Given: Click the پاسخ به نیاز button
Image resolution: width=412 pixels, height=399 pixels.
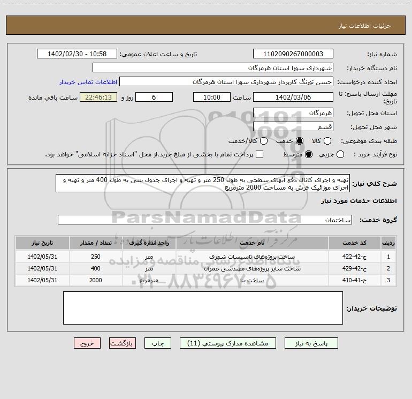Looking at the screenshot, I should (311, 343).
